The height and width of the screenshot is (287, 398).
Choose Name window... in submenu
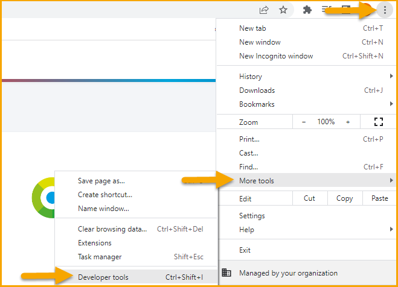tap(136, 209)
